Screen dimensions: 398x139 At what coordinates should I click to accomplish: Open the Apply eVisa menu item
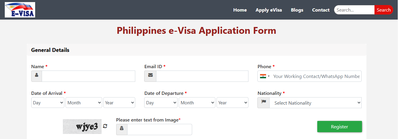click(269, 10)
